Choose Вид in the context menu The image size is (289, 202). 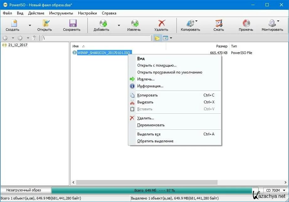pos(175,58)
